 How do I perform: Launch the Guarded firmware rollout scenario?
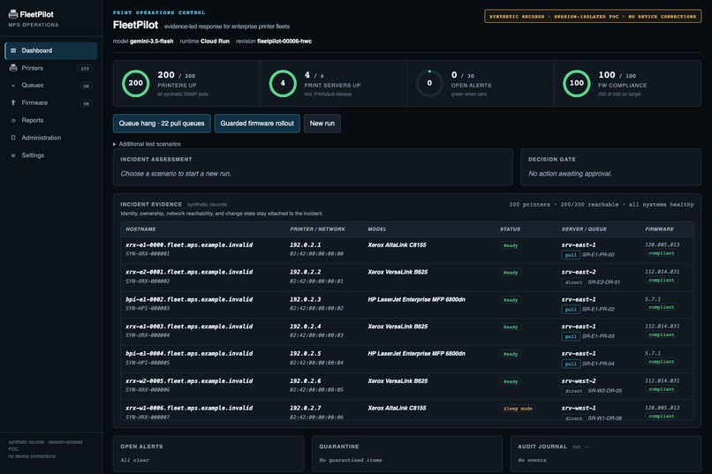[x=257, y=124]
